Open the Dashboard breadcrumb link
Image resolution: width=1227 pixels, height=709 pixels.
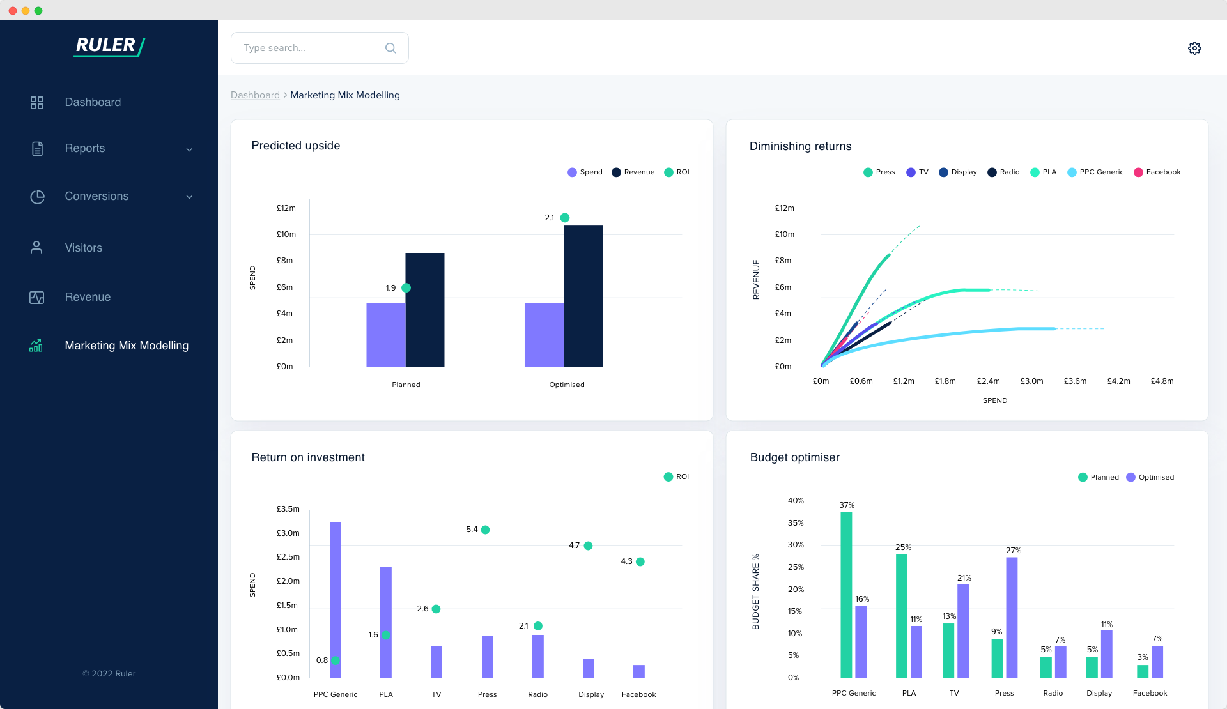click(x=255, y=95)
